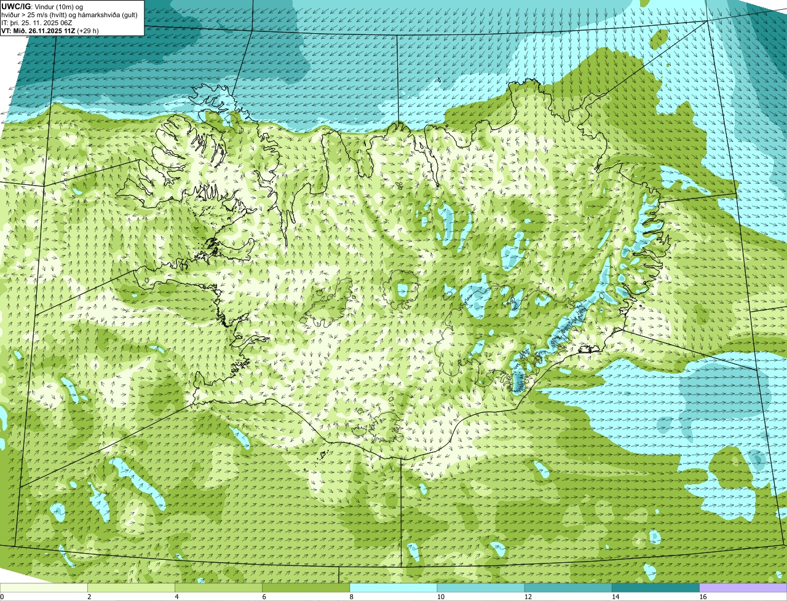Click the legend value label 12
Image resolution: width=787 pixels, height=601 pixels.
pos(528,597)
